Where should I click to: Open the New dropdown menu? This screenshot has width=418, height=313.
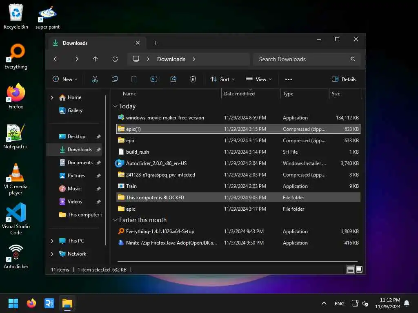point(65,79)
